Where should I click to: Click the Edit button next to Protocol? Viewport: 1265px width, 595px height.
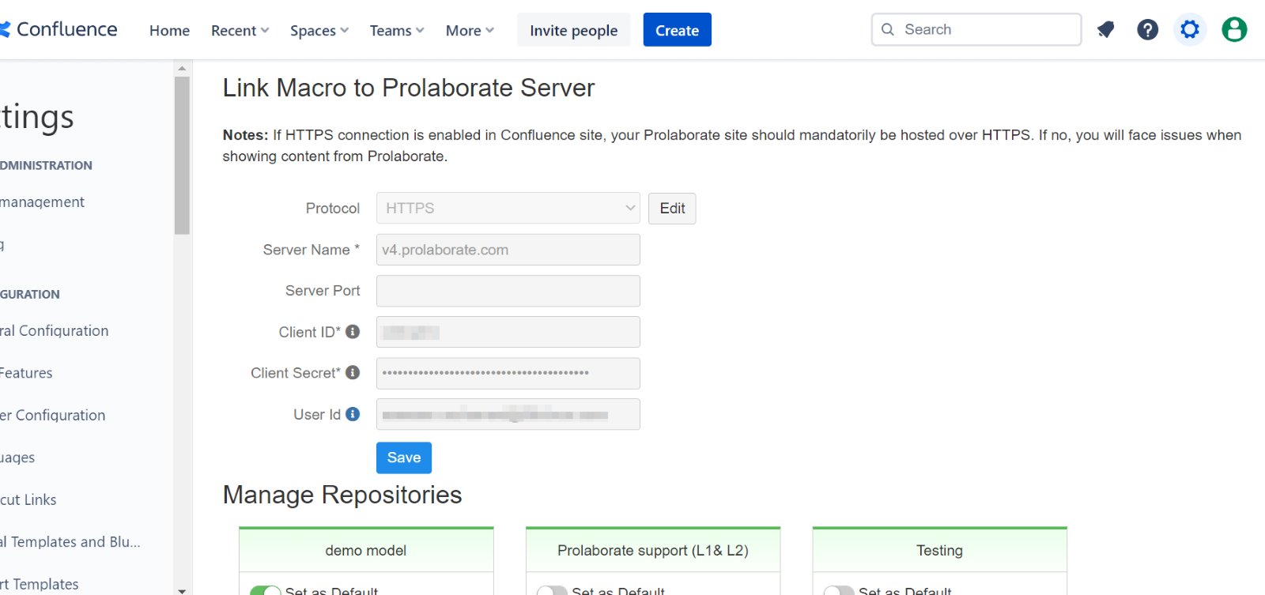[x=672, y=209]
